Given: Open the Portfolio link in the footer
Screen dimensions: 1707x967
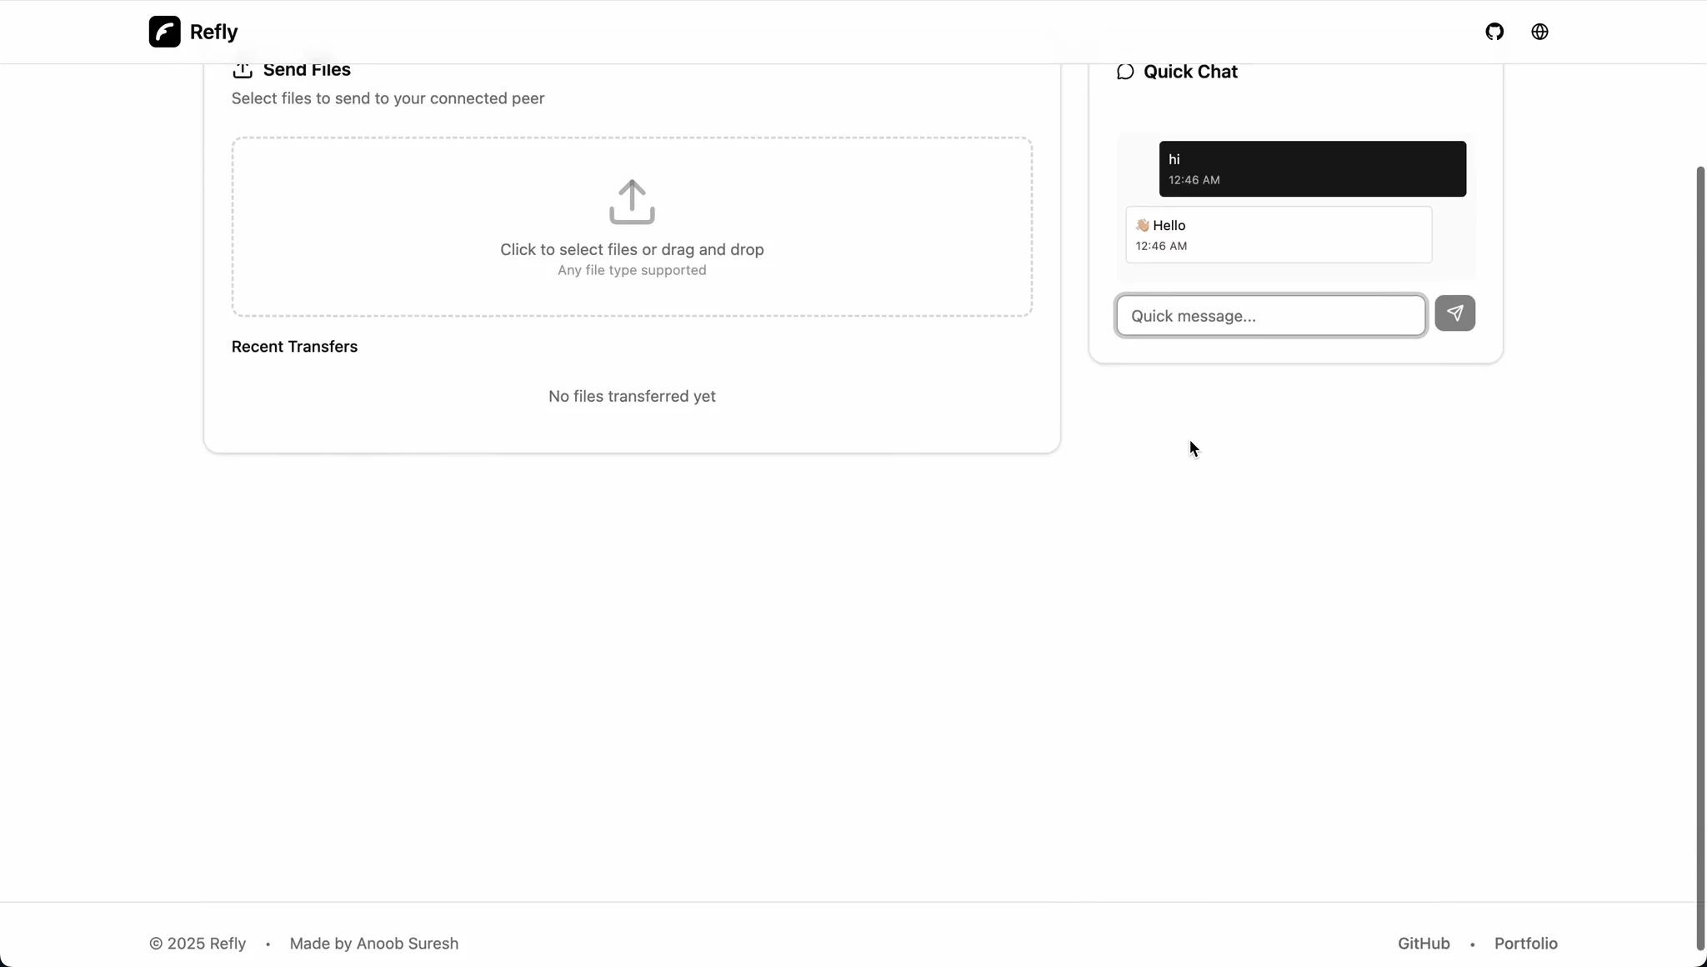Looking at the screenshot, I should (1524, 943).
